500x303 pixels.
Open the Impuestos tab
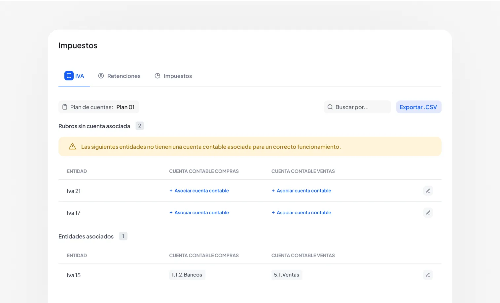tap(173, 76)
